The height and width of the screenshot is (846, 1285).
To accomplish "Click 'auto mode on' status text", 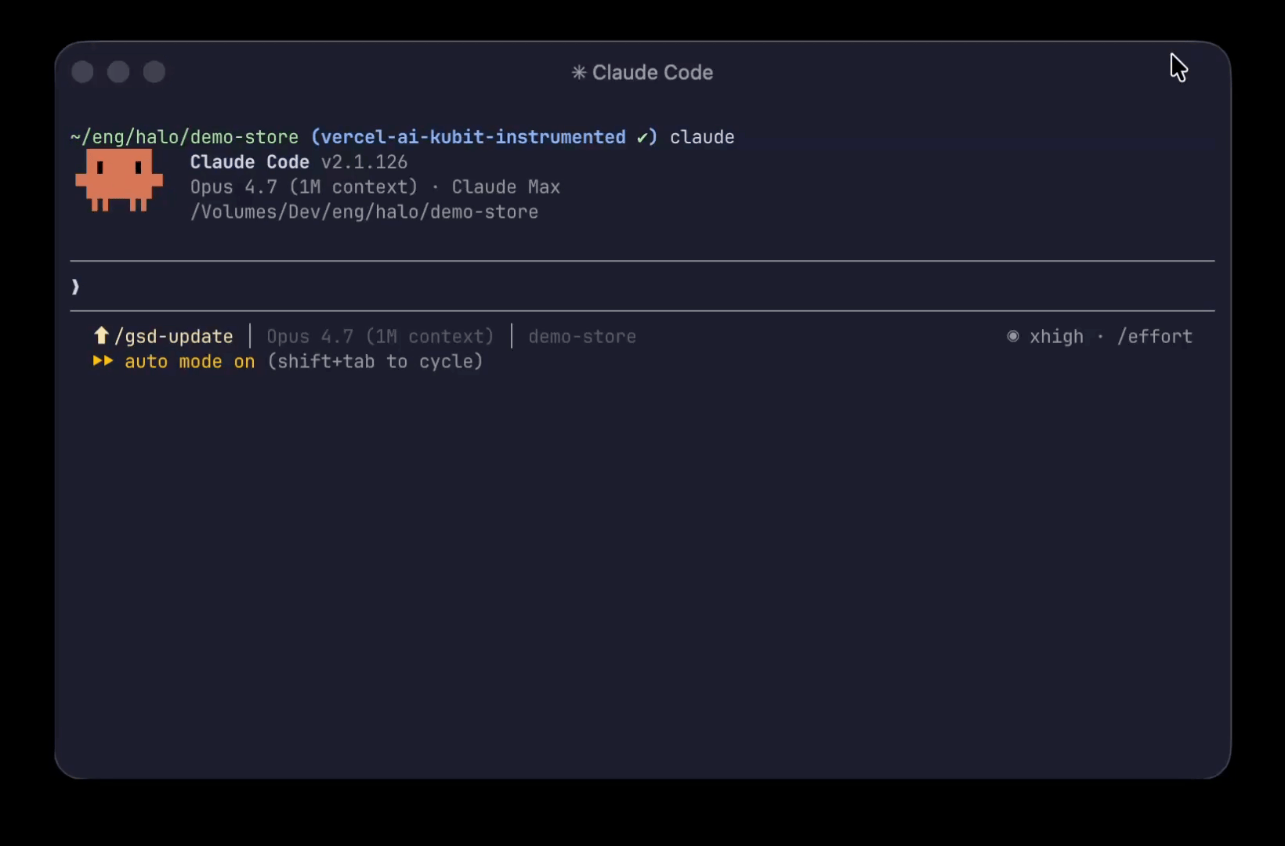I will (190, 362).
